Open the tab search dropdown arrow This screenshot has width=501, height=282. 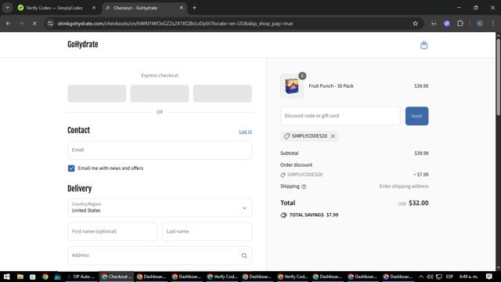pyautogui.click(x=7, y=8)
